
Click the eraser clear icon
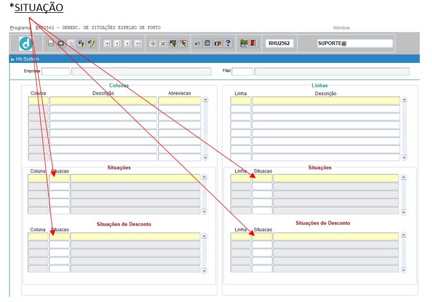[x=183, y=43]
